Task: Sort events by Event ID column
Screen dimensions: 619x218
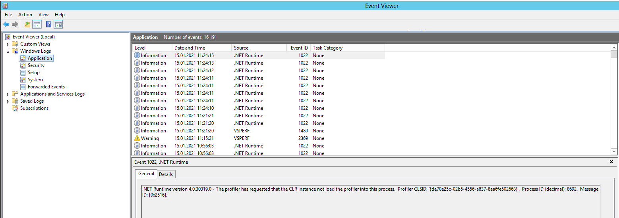Action: pos(298,48)
